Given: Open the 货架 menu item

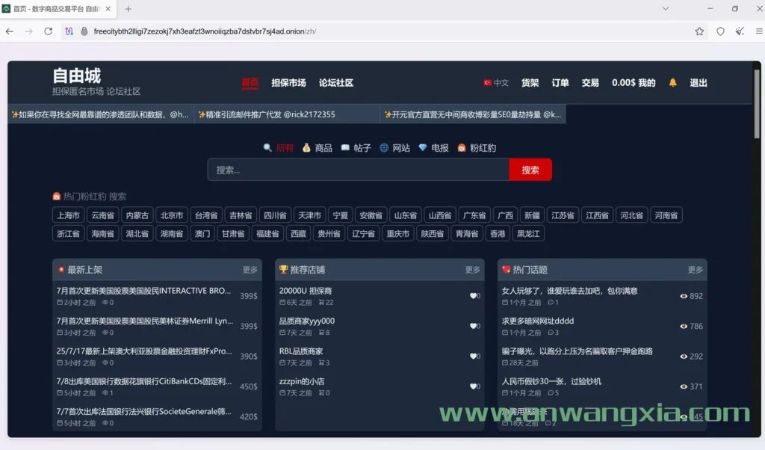Looking at the screenshot, I should point(530,83).
